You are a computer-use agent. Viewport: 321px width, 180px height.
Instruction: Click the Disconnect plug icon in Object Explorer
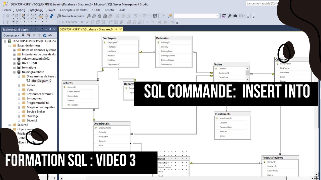pyautogui.click(x=29, y=35)
